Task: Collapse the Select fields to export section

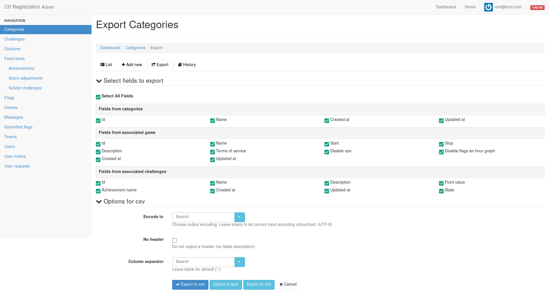Action: (x=99, y=81)
